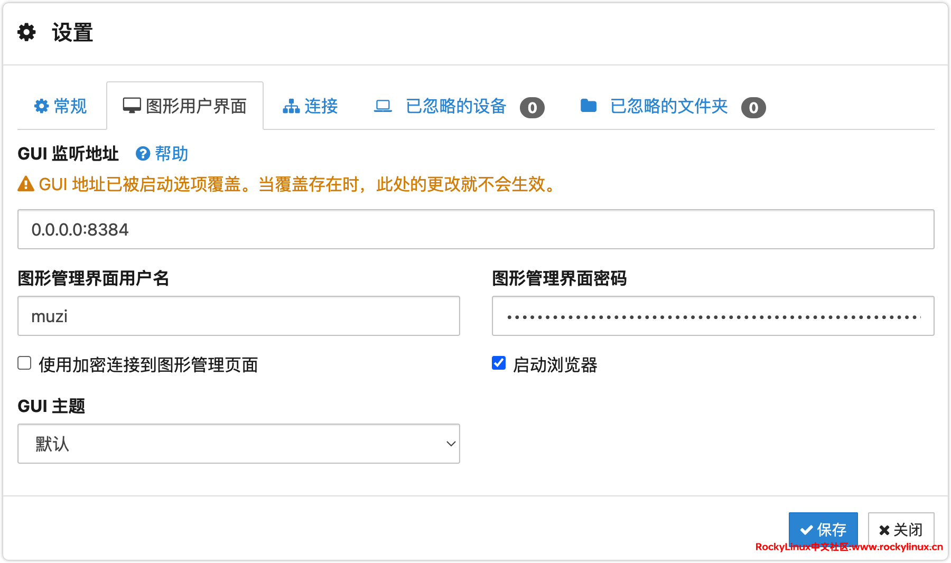Click the network icon on 连接 tab
Viewport: 951px width, 563px height.
pos(291,106)
